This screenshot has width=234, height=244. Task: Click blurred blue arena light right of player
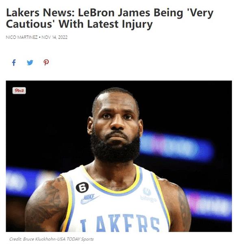tap(176, 146)
